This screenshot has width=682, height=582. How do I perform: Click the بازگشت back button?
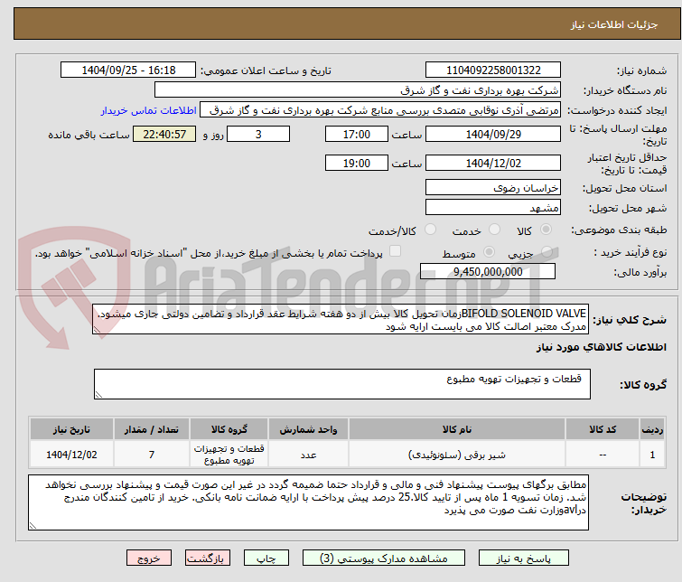(208, 559)
